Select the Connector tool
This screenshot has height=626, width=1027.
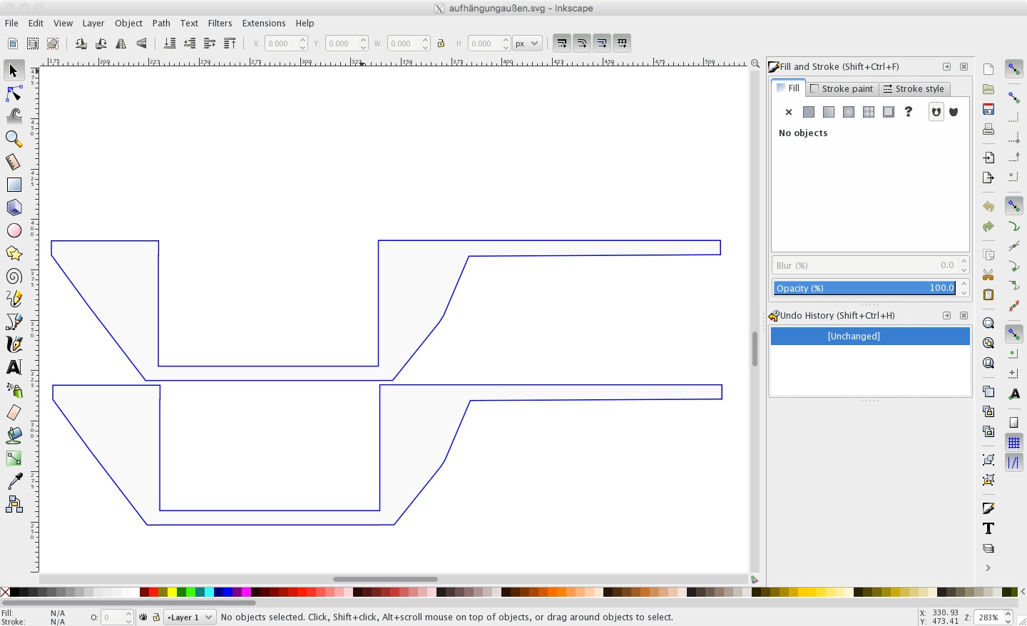click(x=14, y=505)
